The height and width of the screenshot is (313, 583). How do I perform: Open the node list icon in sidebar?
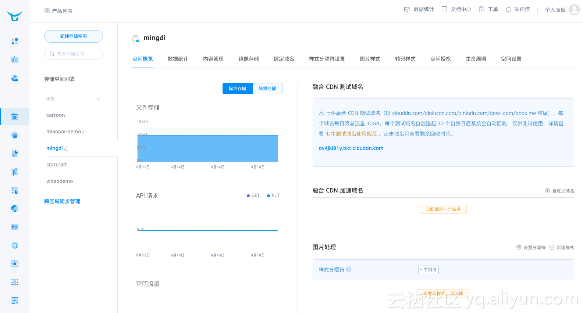coord(15,282)
